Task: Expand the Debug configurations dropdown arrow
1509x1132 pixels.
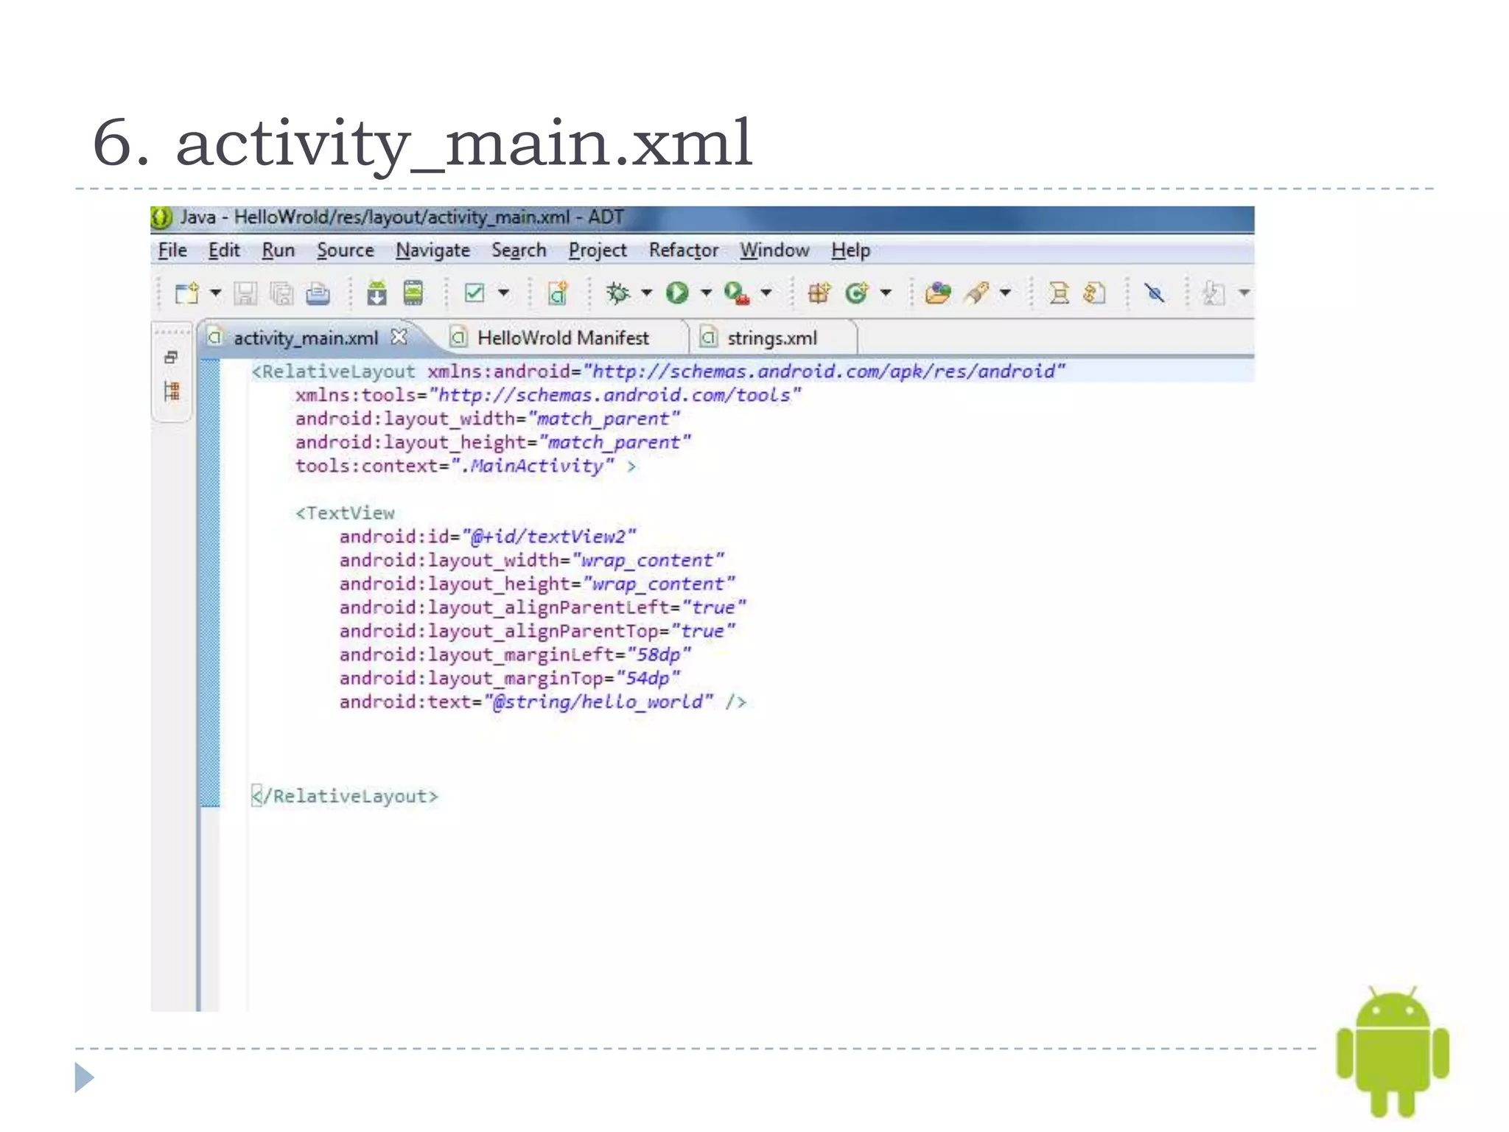Action: 647,293
